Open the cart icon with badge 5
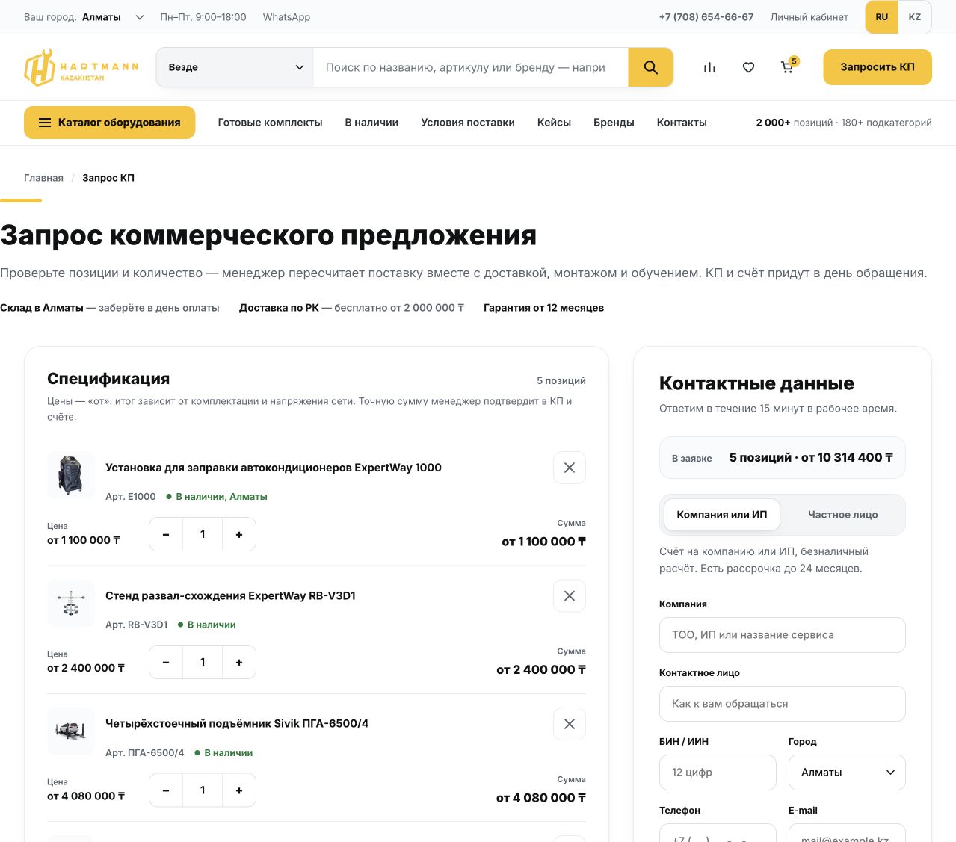The image size is (956, 842). click(x=788, y=67)
